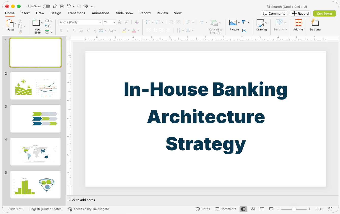Click Comments in the status bar
The height and width of the screenshot is (214, 340).
[x=226, y=209]
